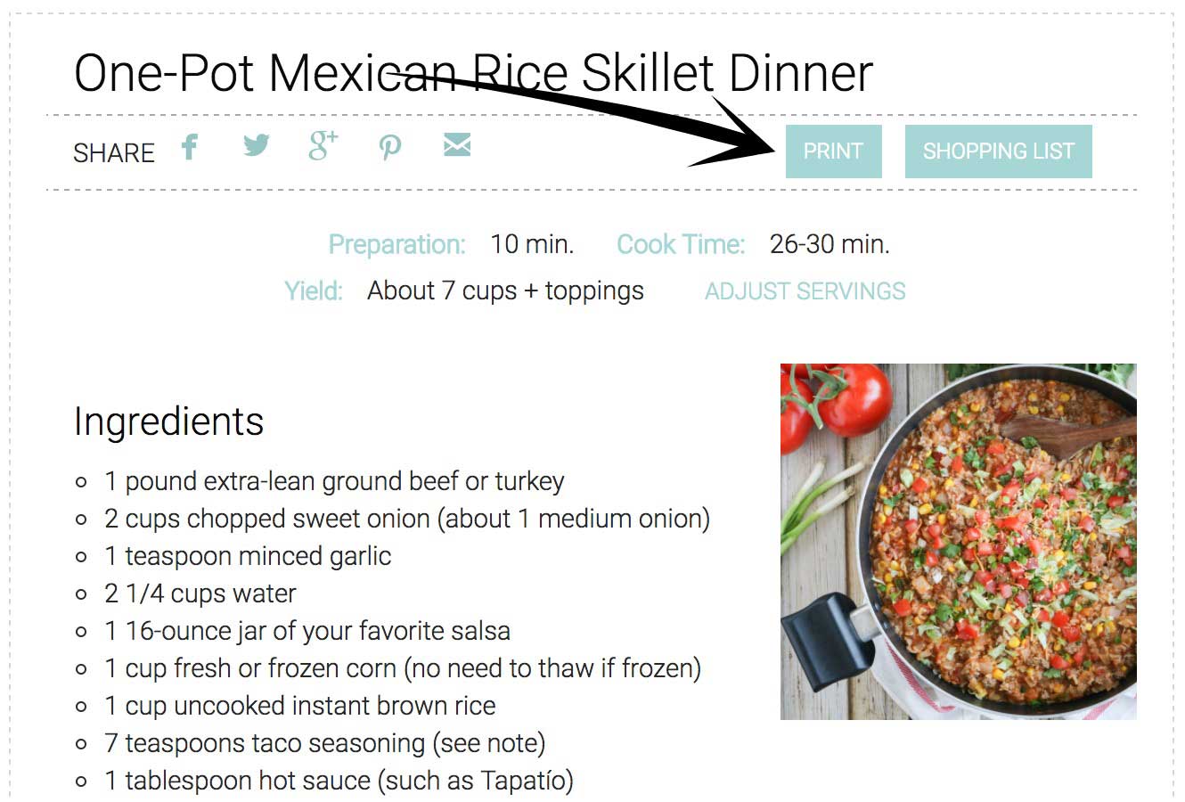Click the Preparation label

coord(396,244)
